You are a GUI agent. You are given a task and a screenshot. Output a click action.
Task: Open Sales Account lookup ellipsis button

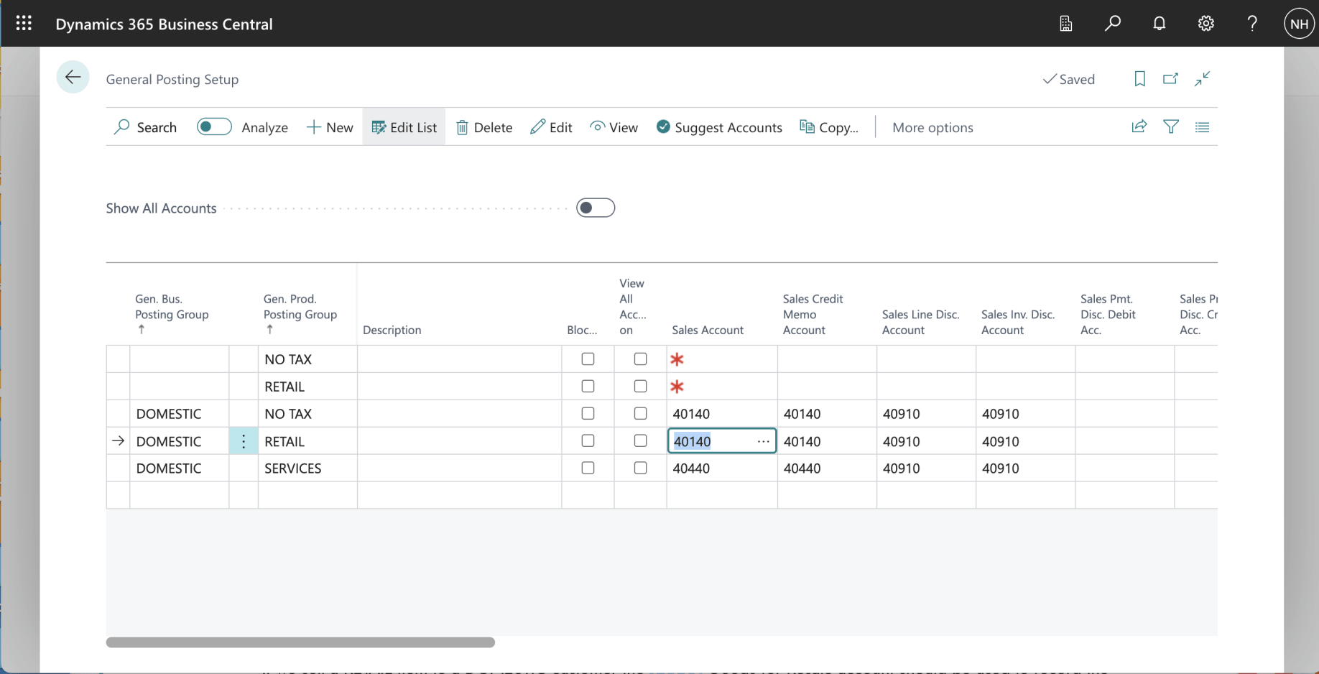pyautogui.click(x=763, y=441)
